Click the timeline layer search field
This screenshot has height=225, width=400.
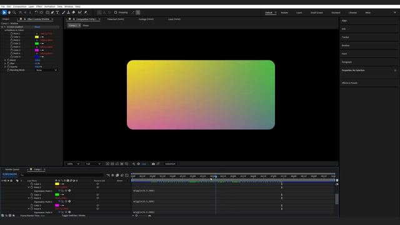coord(62,175)
